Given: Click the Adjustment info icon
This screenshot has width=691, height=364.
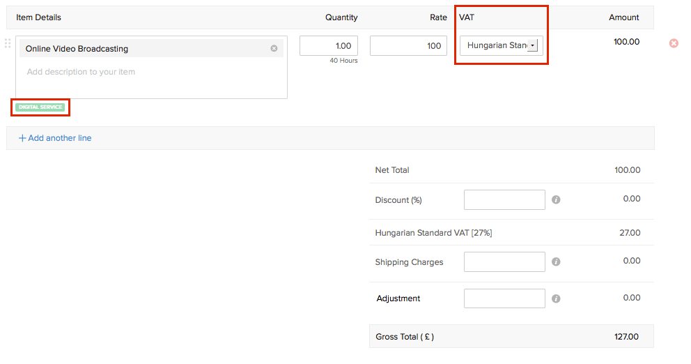Looking at the screenshot, I should pos(556,298).
